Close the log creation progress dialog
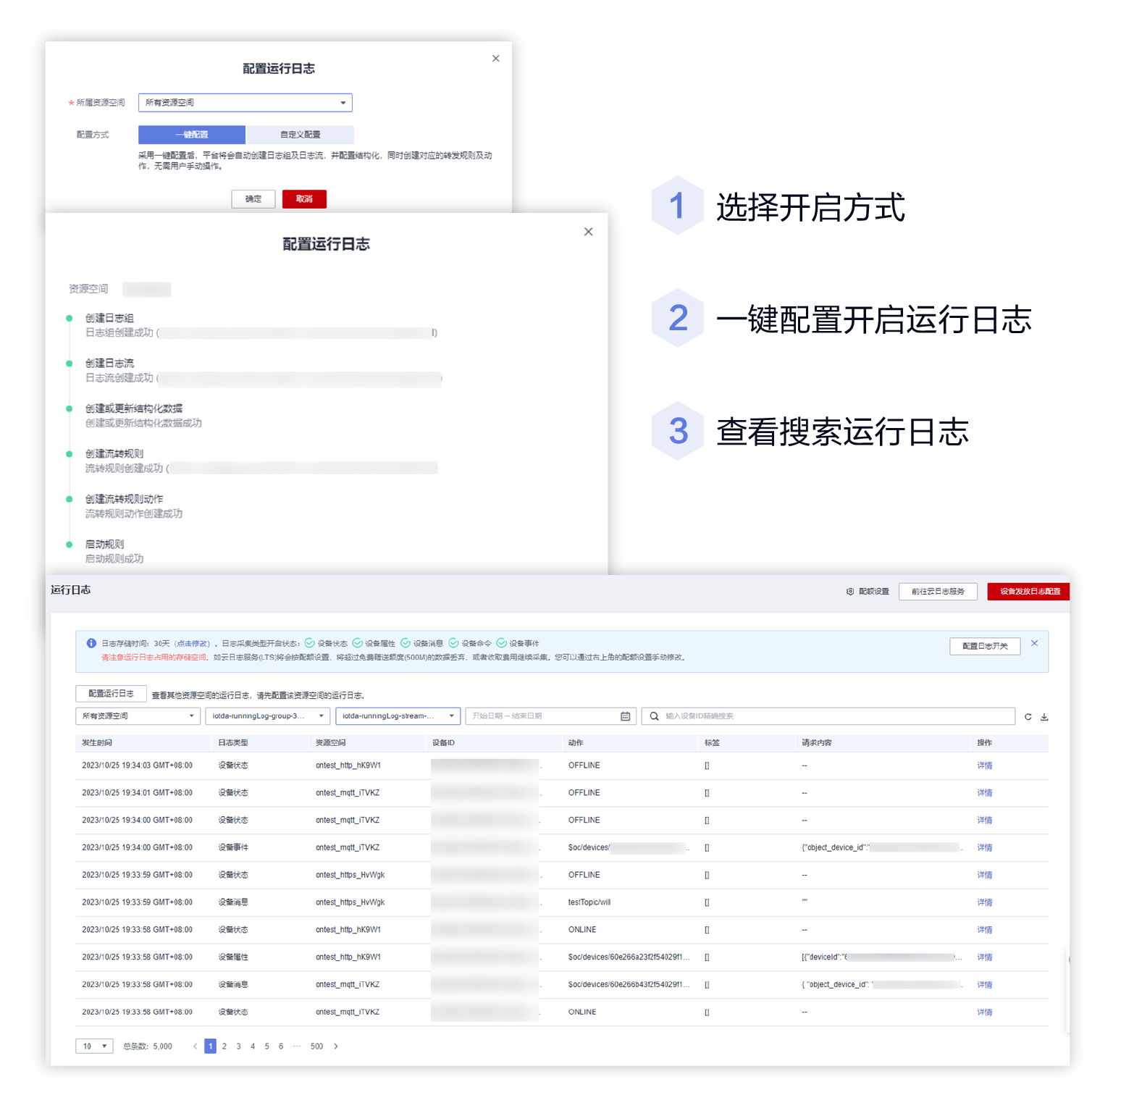 click(588, 232)
